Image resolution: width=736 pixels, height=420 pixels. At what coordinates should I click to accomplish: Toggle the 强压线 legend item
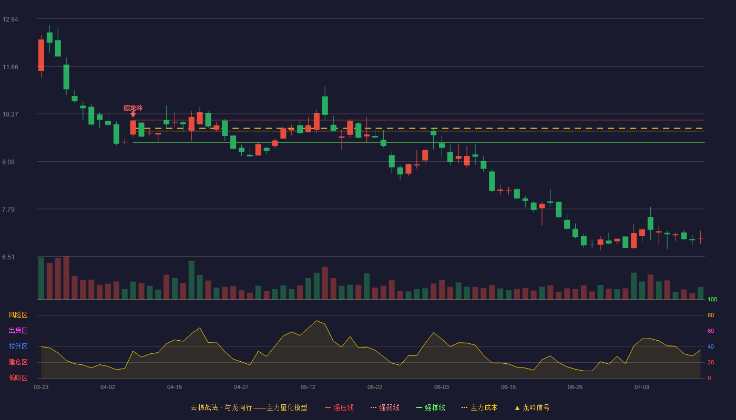[x=339, y=407]
